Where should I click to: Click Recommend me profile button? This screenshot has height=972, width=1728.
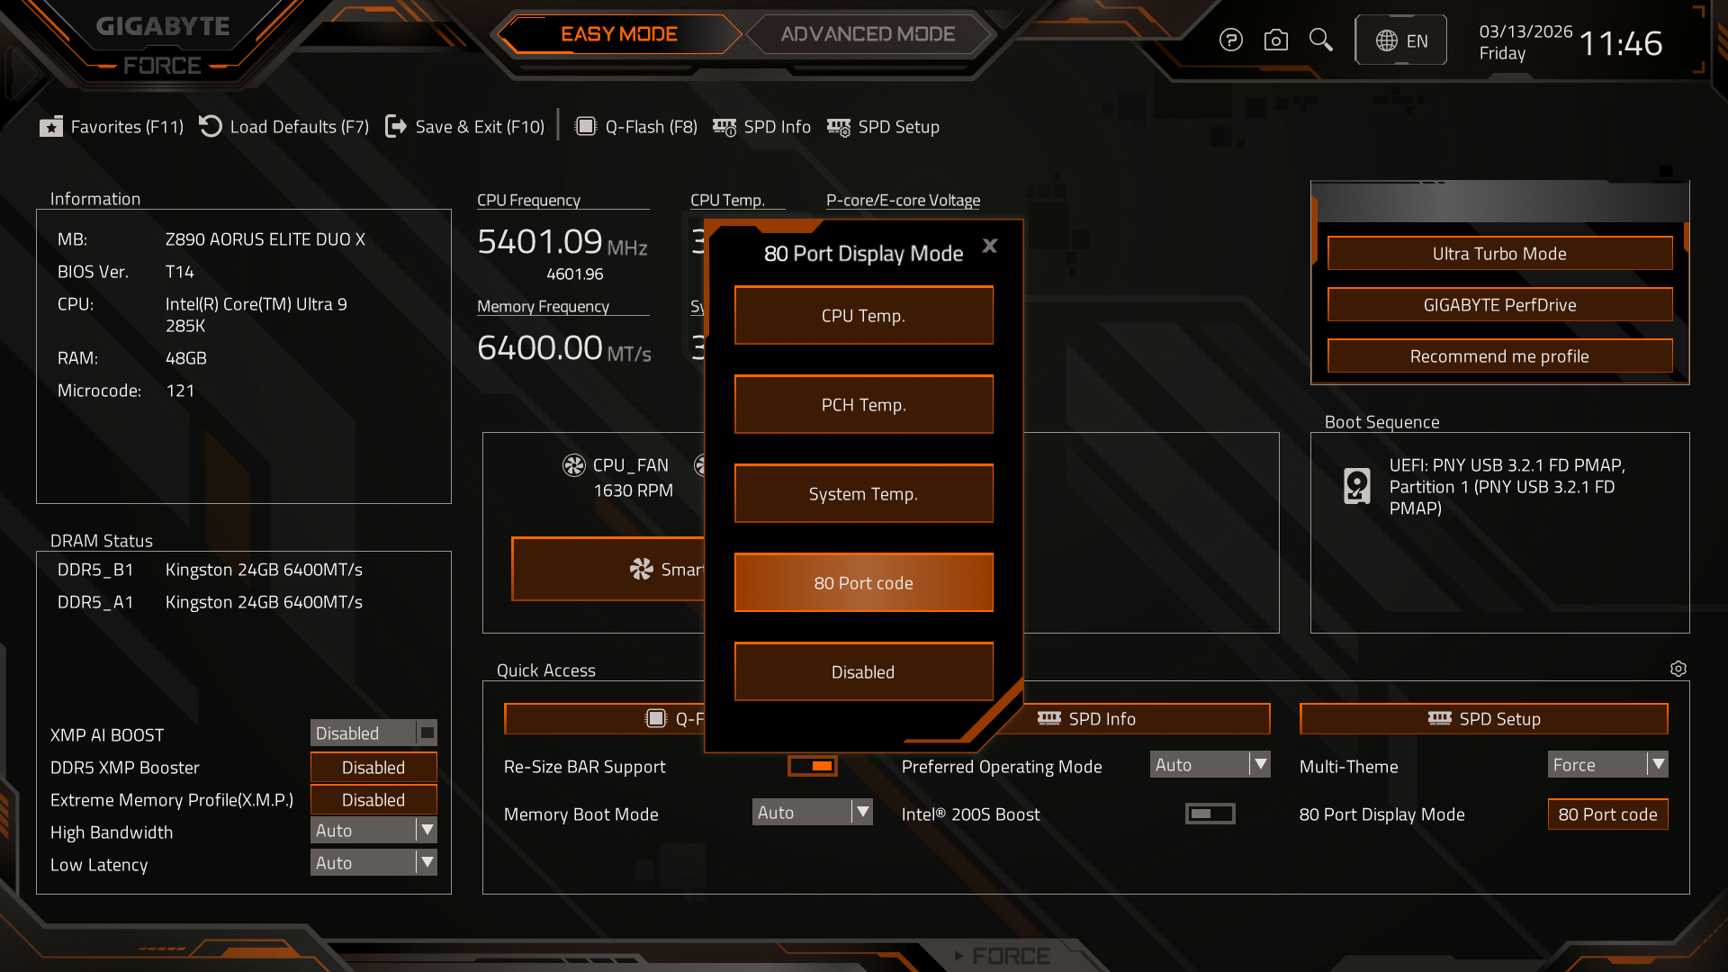click(x=1499, y=356)
